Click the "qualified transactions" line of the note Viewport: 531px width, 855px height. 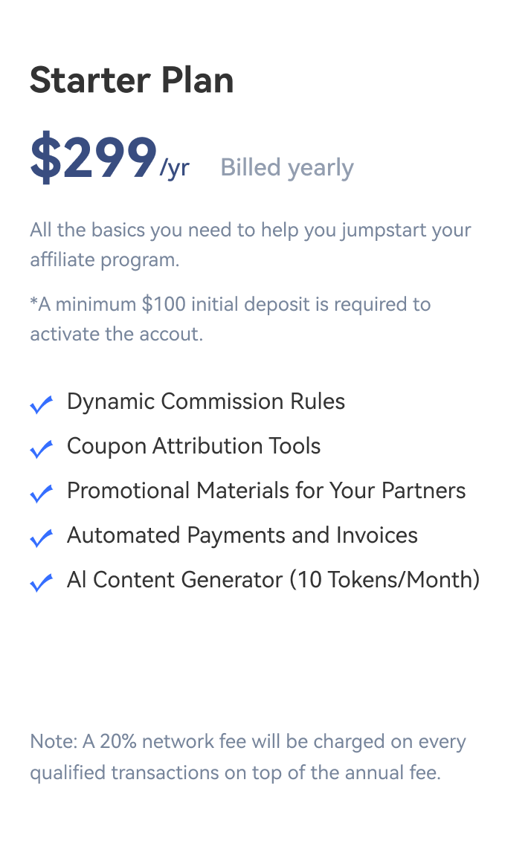tap(235, 772)
